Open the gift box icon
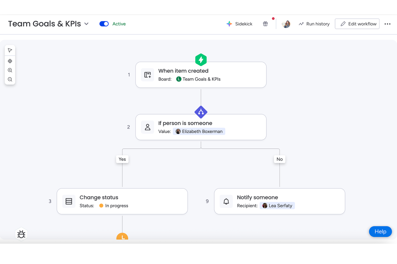This screenshot has height=264, width=397. pos(265,24)
